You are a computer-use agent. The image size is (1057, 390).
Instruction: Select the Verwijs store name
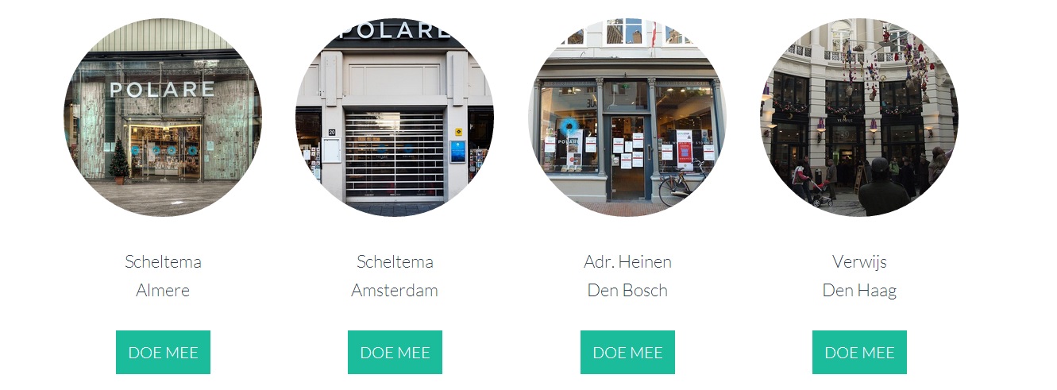[859, 262]
